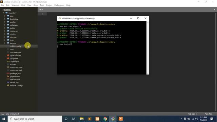Viewport: 217px width, 122px height.
Task: Click the package.json npm icon
Action: click(8, 73)
